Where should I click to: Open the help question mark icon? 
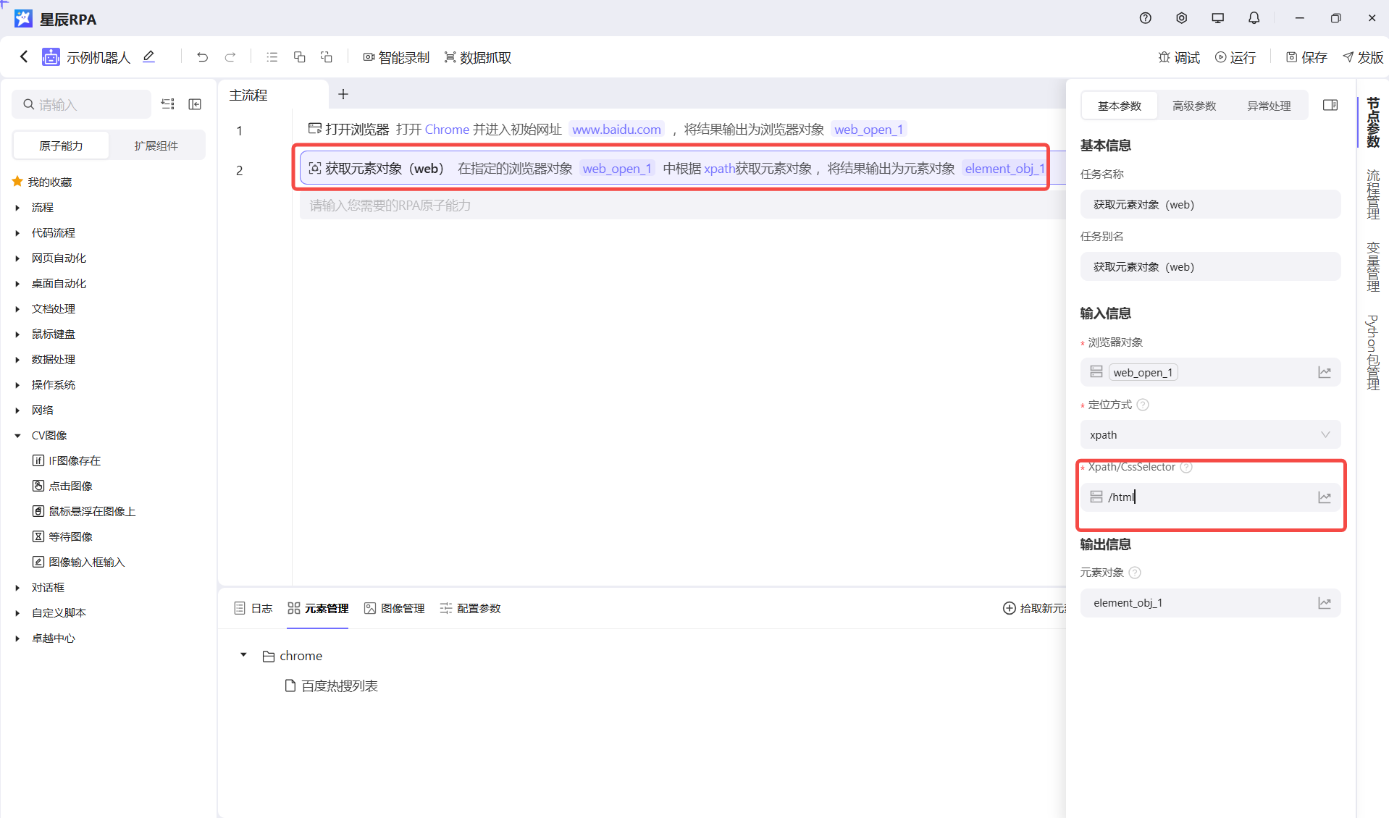1145,18
